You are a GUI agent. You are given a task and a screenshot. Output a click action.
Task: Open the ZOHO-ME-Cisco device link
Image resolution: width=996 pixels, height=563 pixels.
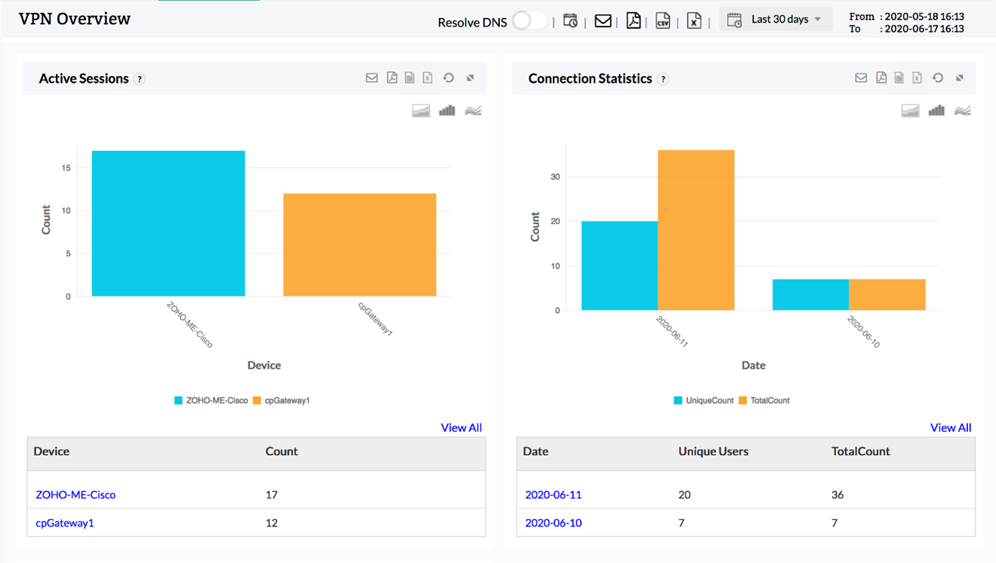pyautogui.click(x=75, y=495)
